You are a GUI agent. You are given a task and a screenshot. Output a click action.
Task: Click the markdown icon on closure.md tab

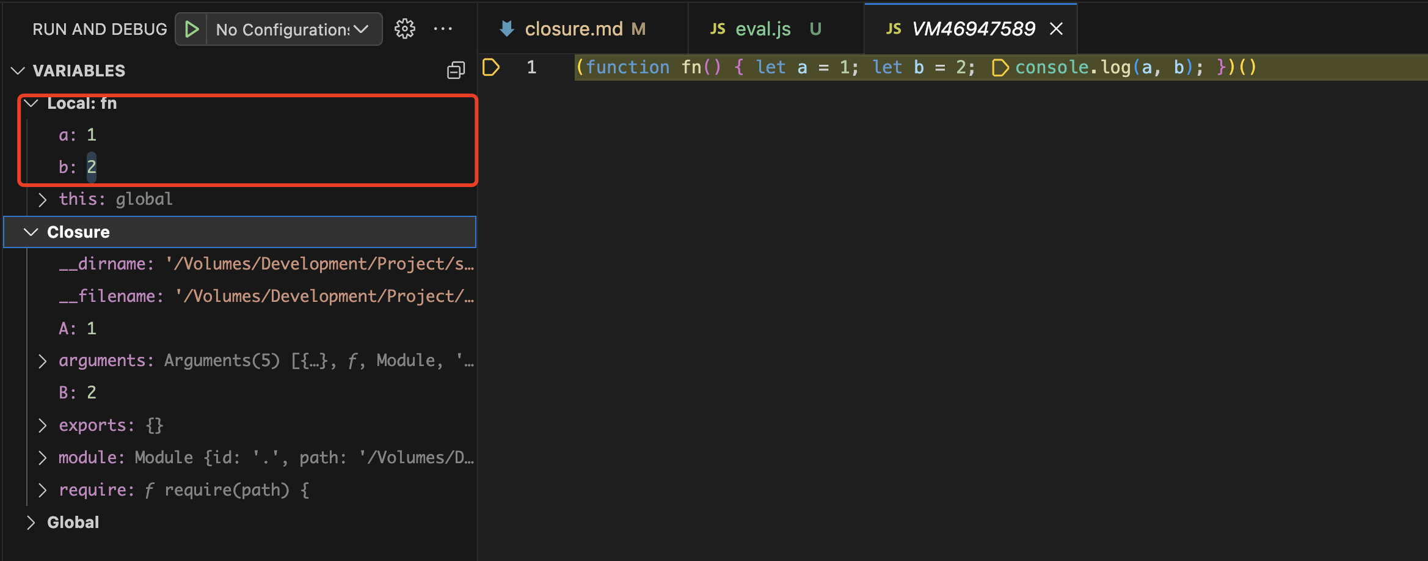click(x=506, y=29)
